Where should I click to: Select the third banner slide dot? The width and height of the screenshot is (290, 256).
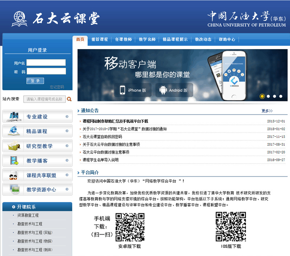tap(274, 96)
